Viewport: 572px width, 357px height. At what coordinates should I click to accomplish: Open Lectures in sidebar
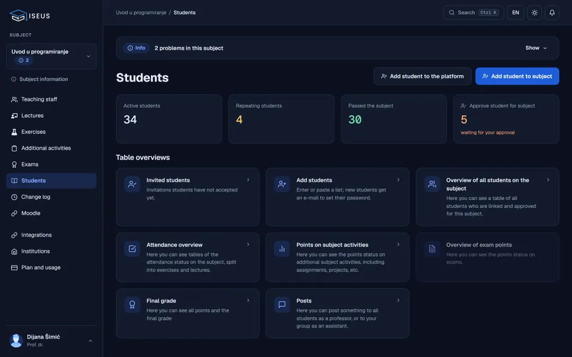pos(51,115)
